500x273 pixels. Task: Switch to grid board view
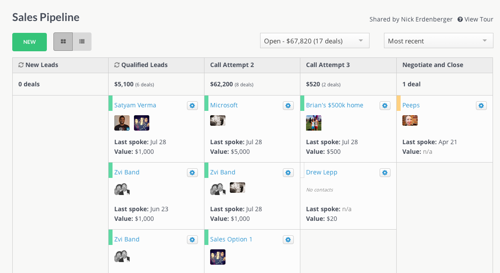63,42
